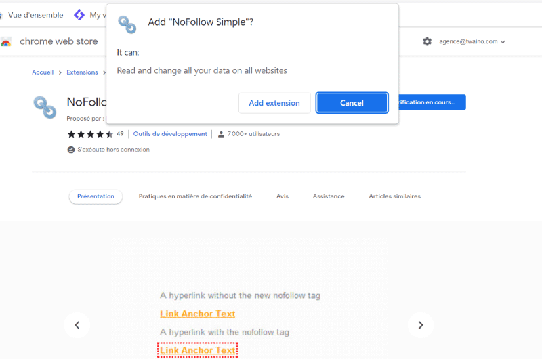Click the 7 000+ utilisateurs text
This screenshot has width=542, height=359.
click(253, 134)
